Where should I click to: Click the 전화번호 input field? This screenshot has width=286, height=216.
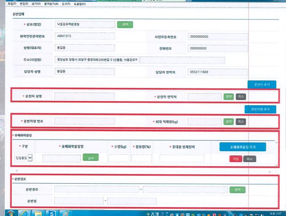point(218,48)
